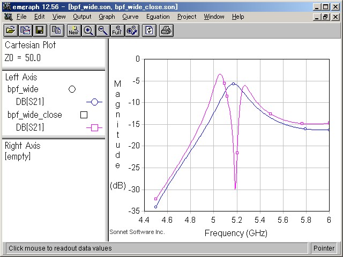343x257 pixels.
Task: Select bpf_wide_close project in legend
Action: (35, 115)
